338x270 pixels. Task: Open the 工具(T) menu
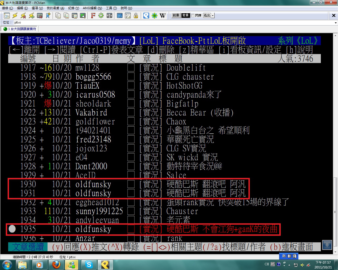111,8
